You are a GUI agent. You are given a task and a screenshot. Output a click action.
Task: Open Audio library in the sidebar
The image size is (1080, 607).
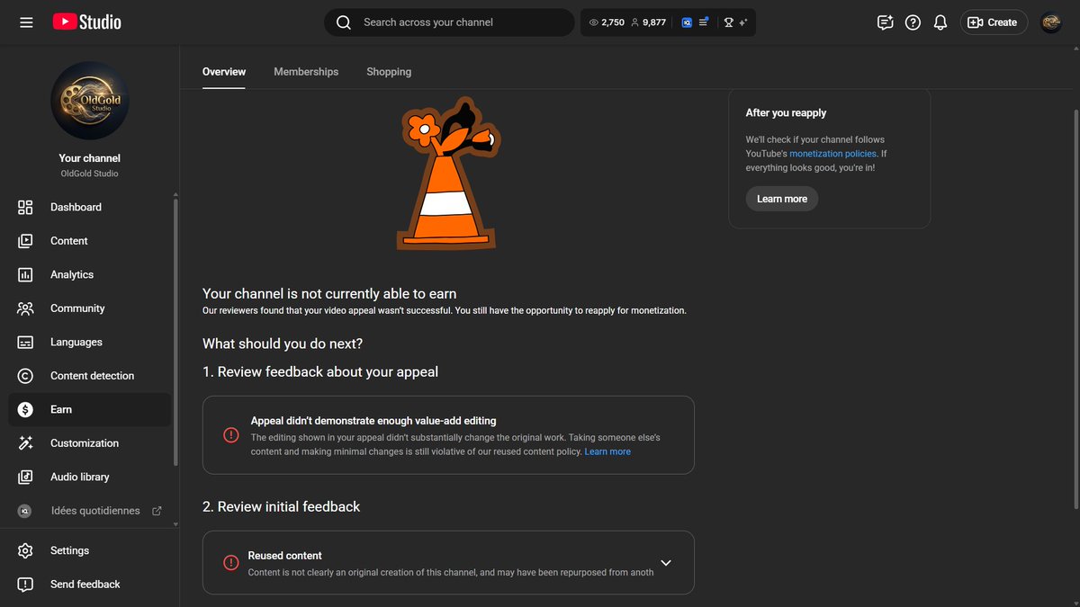click(x=89, y=477)
